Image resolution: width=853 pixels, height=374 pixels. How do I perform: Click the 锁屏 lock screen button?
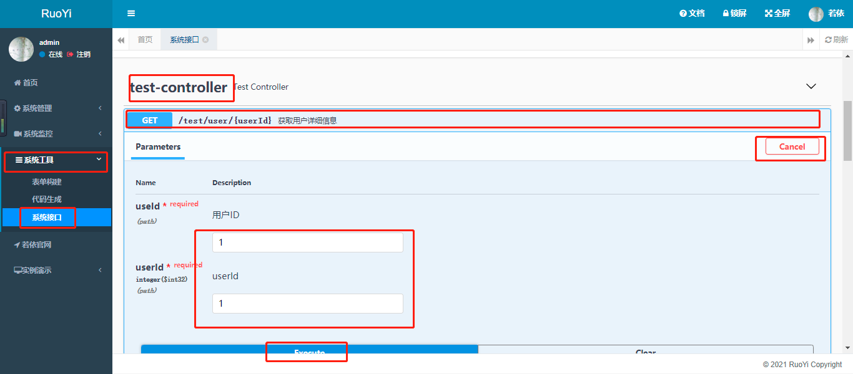click(x=734, y=13)
